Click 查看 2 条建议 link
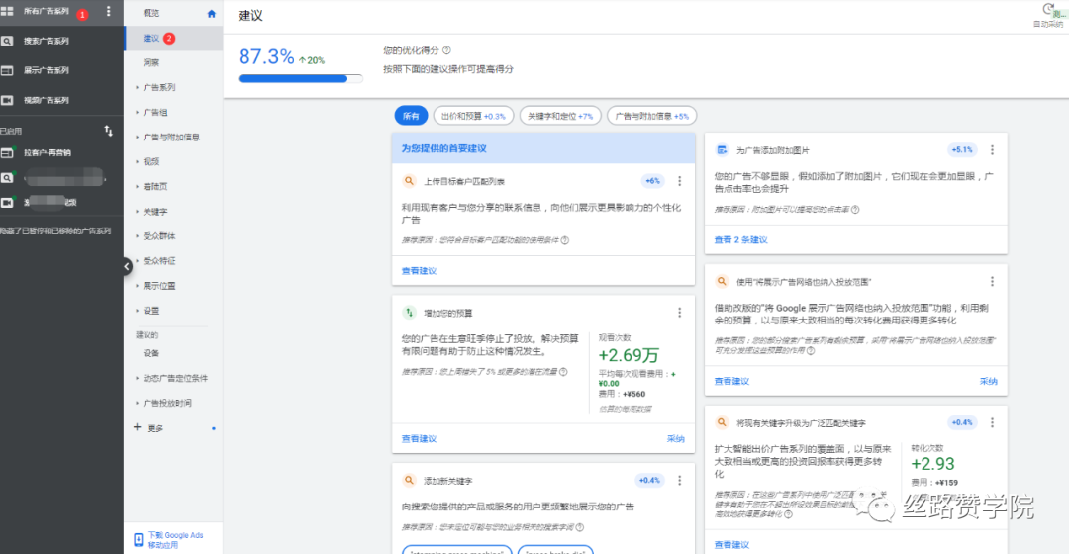1069x554 pixels. point(740,239)
